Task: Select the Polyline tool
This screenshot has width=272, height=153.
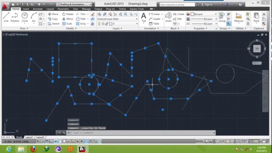Action: click(x=15, y=17)
